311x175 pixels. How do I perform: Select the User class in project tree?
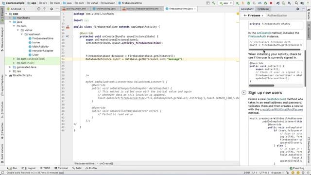pos(34,55)
